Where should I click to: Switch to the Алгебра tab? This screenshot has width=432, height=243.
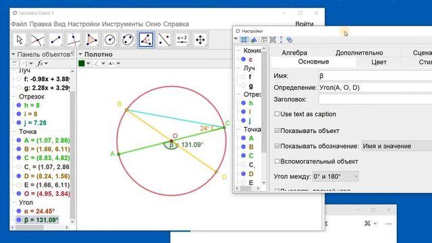(294, 53)
